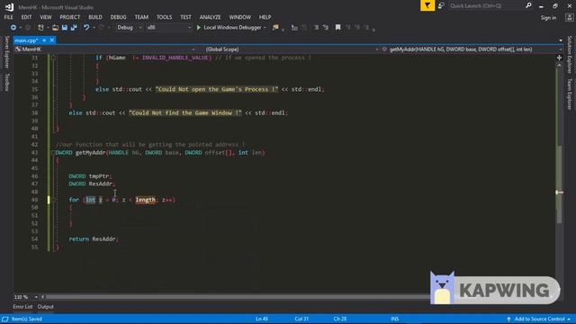The height and width of the screenshot is (324, 576).
Task: Click the vertical editor scrollbar thumb
Action: click(559, 184)
